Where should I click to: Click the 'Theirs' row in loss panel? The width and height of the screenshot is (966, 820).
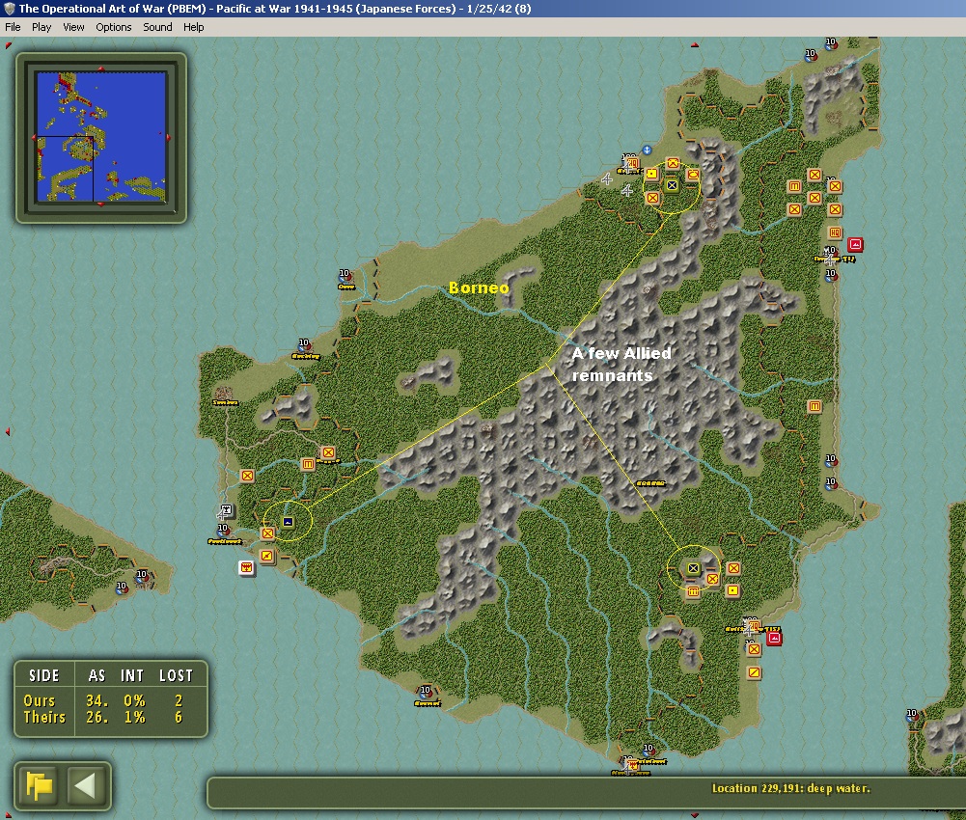pyautogui.click(x=103, y=717)
